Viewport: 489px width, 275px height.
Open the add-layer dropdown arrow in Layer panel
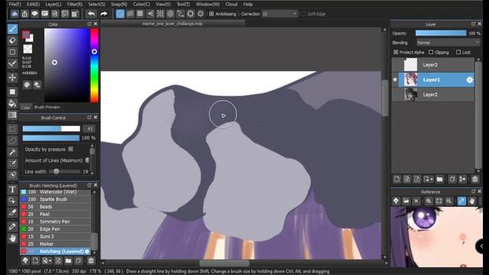pyautogui.click(x=432, y=180)
